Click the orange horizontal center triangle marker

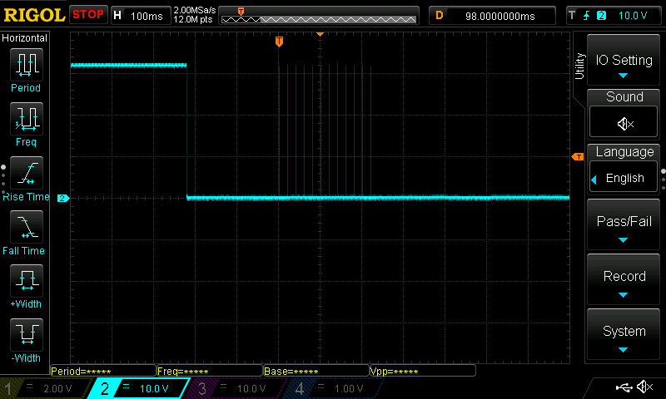pyautogui.click(x=320, y=34)
